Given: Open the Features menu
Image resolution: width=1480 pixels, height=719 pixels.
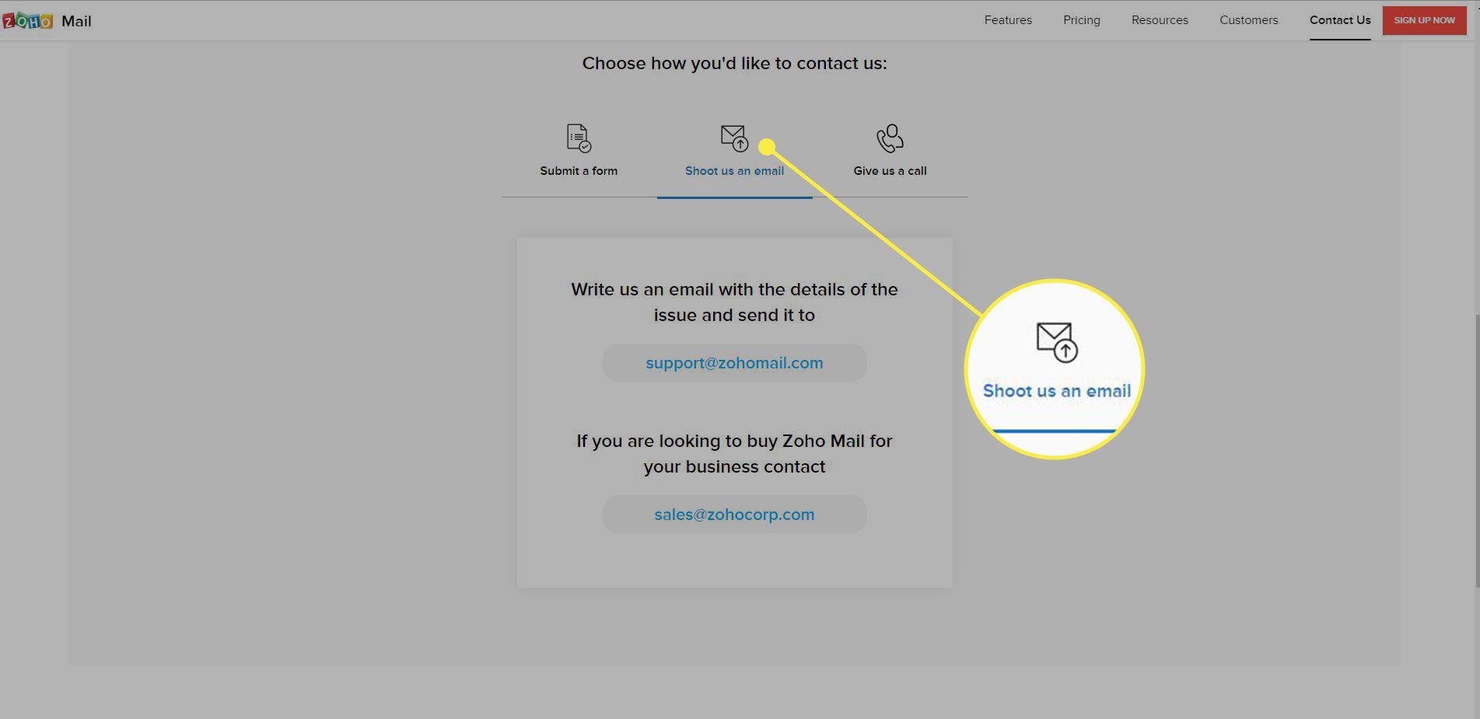Looking at the screenshot, I should pyautogui.click(x=1008, y=20).
